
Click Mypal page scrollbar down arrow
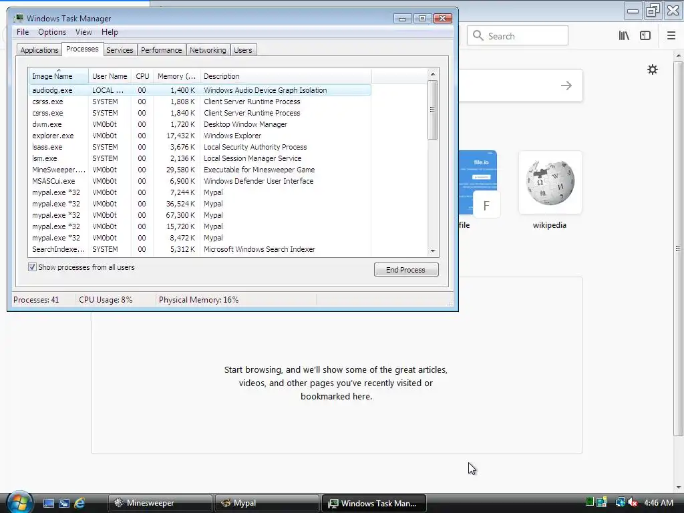point(679,488)
